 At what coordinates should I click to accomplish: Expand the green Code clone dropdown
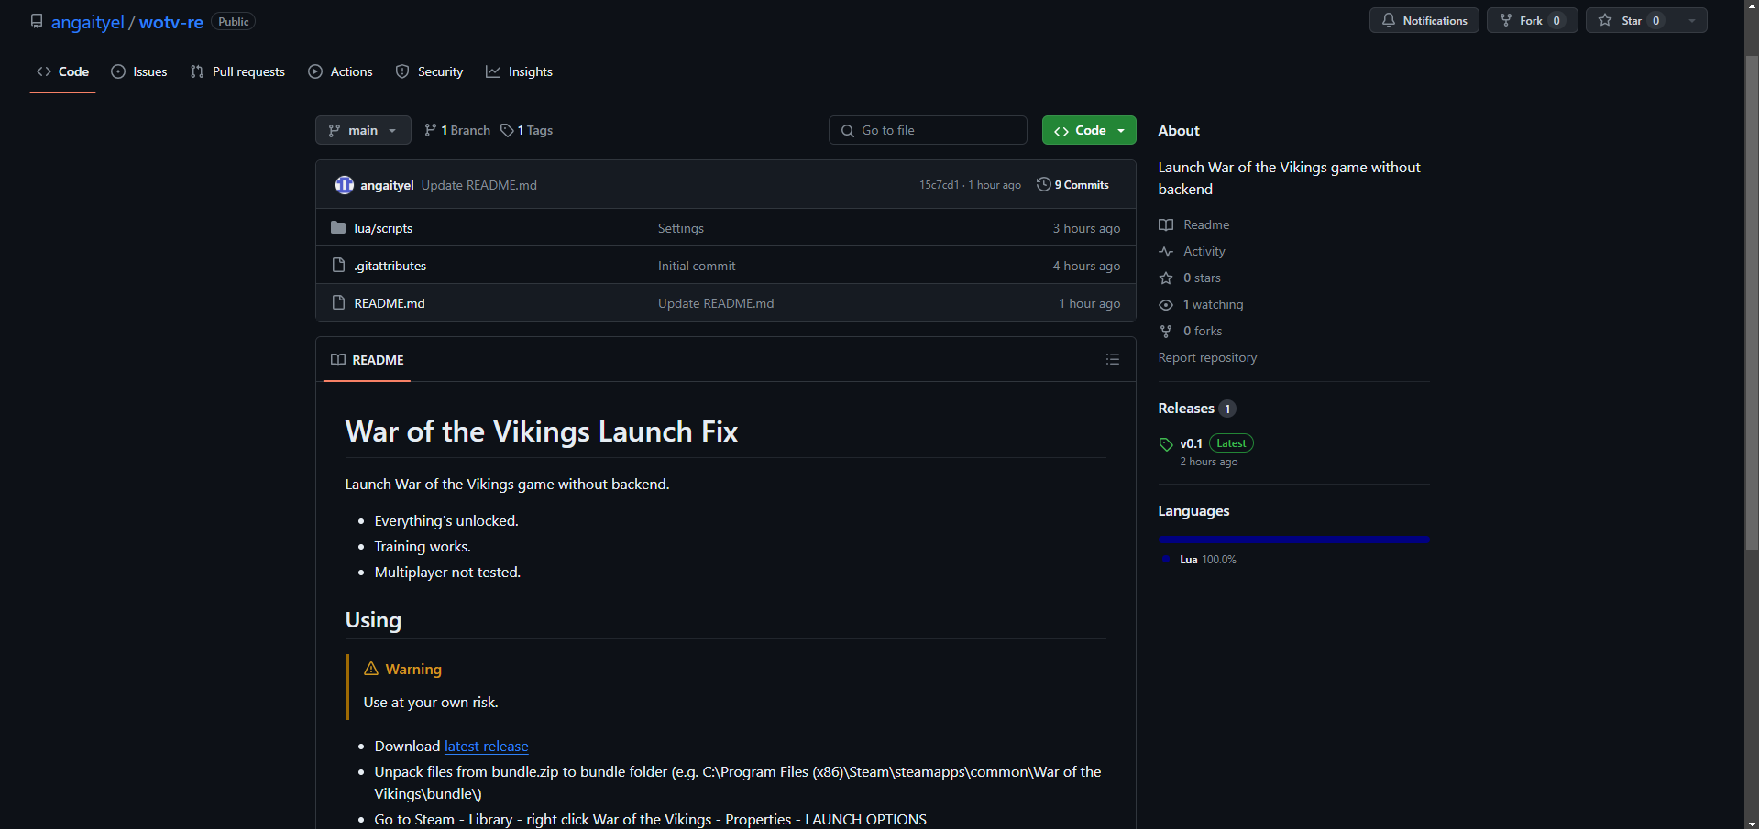click(x=1089, y=130)
